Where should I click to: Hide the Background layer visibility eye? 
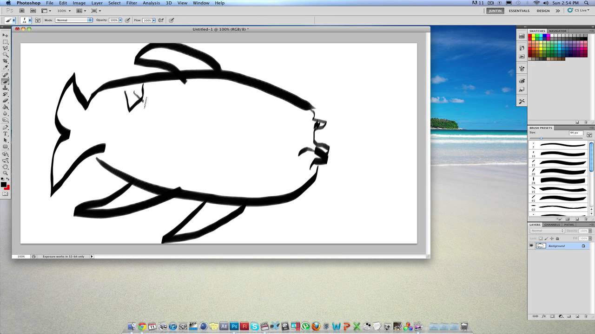tap(531, 245)
